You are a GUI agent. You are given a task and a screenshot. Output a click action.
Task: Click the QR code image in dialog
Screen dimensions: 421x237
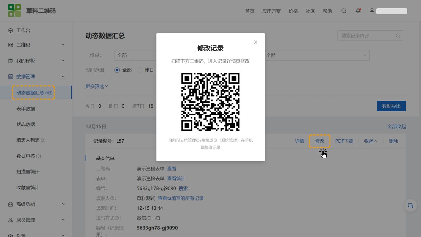(210, 102)
